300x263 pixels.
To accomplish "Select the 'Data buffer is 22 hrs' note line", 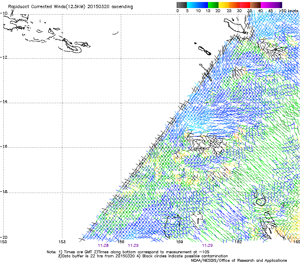I will pos(143,256).
